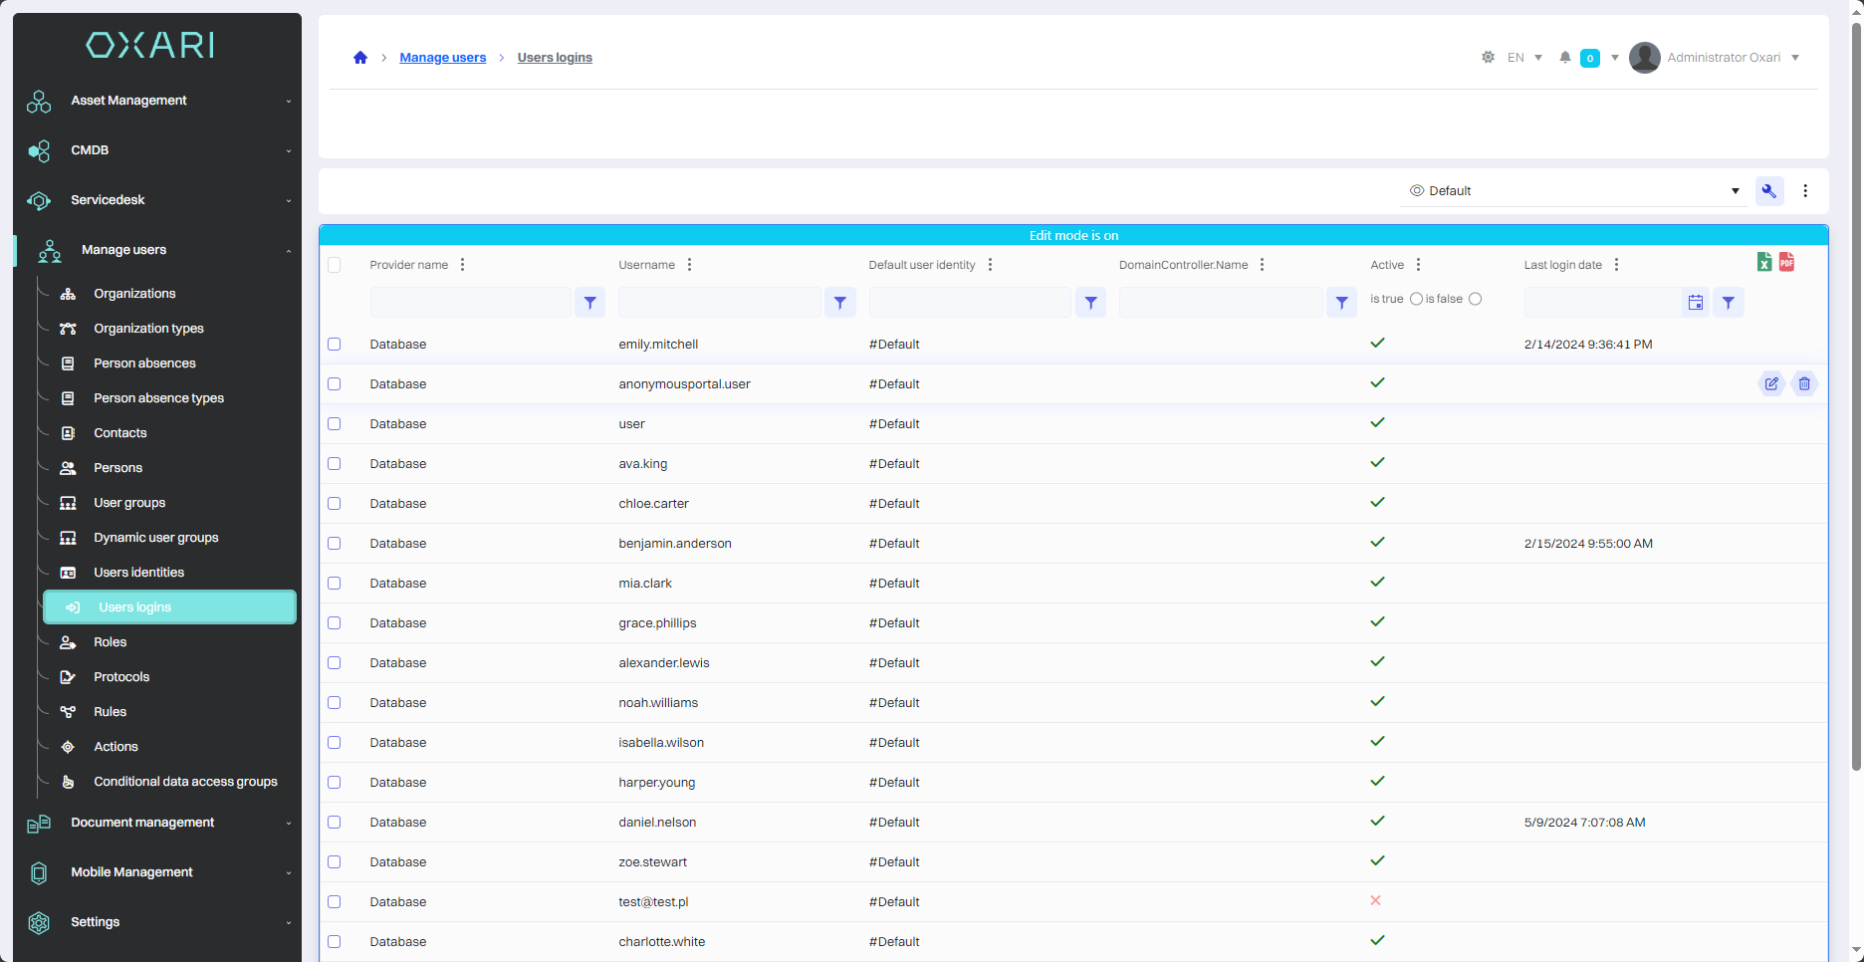1864x962 pixels.
Task: Open the notifications bell
Action: (1565, 58)
